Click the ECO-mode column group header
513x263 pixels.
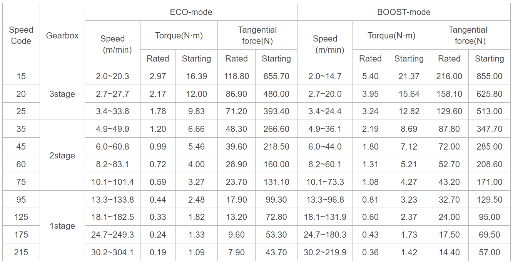[191, 12]
